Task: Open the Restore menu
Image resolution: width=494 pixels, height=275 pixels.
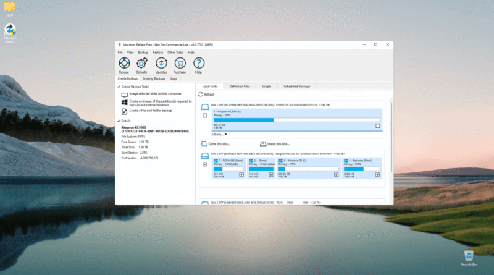Action: (x=158, y=53)
